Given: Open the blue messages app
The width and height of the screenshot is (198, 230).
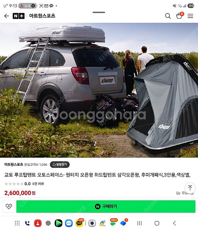Looking at the screenshot, I should point(69,223).
